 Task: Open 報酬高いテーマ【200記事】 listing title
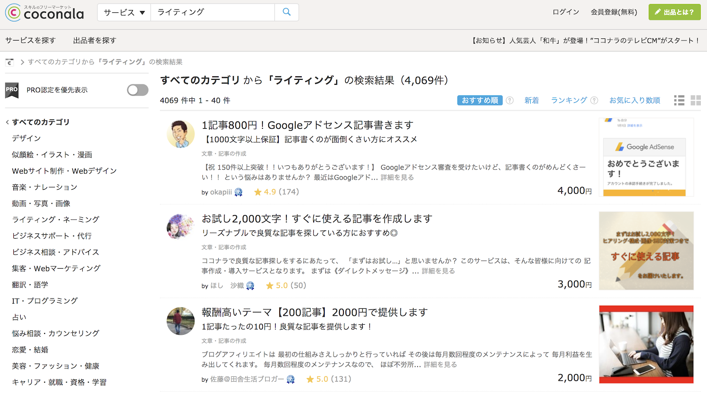(x=315, y=312)
